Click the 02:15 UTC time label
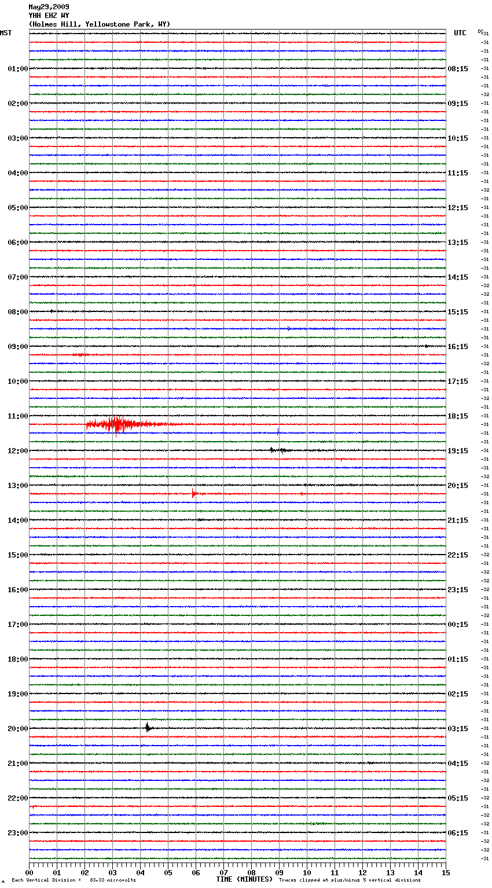 coord(458,694)
